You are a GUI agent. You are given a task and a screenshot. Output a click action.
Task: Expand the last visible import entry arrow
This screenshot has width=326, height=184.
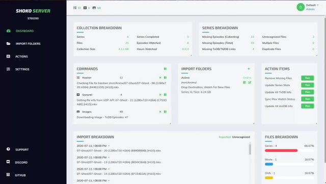click(108, 180)
